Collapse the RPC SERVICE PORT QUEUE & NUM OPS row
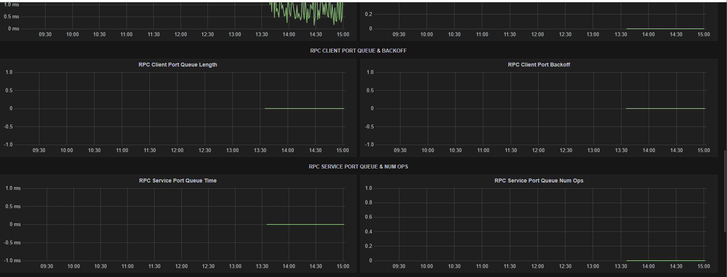The height and width of the screenshot is (277, 727). pyautogui.click(x=358, y=167)
